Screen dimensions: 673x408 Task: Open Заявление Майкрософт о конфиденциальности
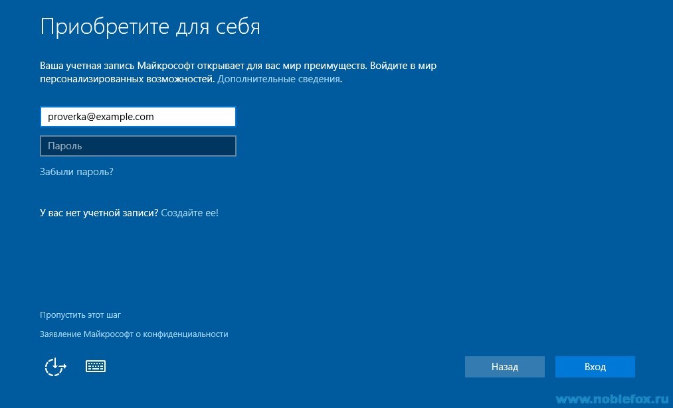click(134, 334)
